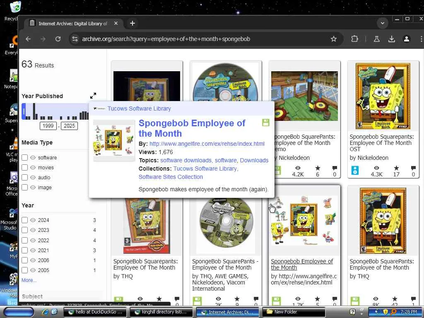Bookmark this page with star icon
This screenshot has height=318, width=424.
[x=334, y=39]
